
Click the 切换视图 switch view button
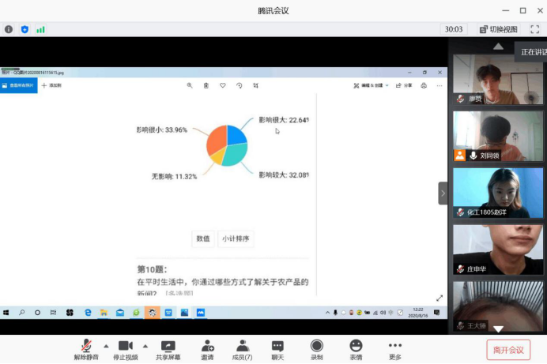point(498,29)
